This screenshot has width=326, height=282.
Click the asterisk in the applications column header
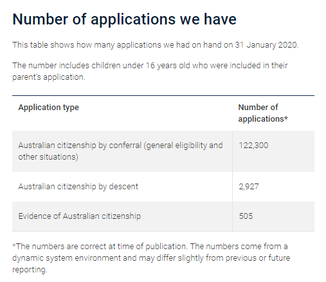(x=286, y=118)
